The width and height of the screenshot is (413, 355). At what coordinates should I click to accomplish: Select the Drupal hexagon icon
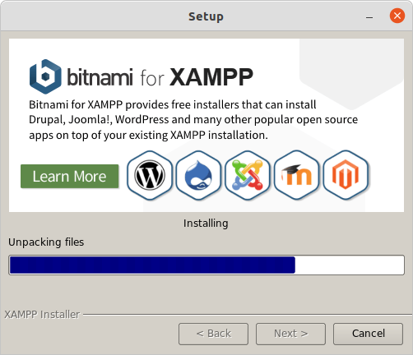(198, 175)
